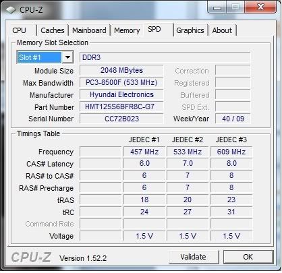
Task: Click the 457 MHz frequency cell
Action: [x=144, y=152]
